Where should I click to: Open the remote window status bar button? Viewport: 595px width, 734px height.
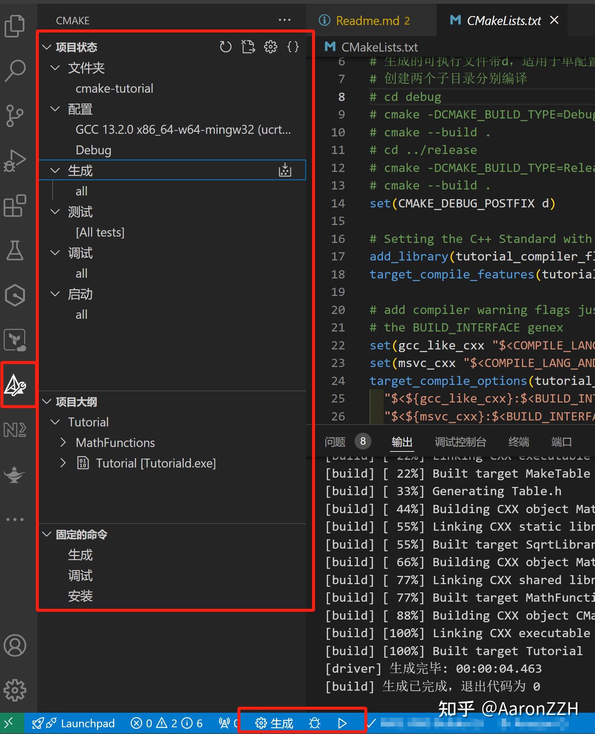[x=12, y=724]
